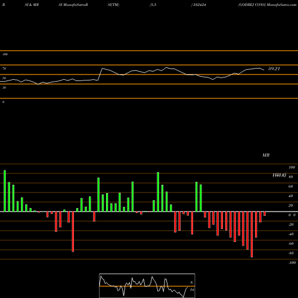298x298 pixels.
Task: Click the 'SI & MR' header text
Action: click(x=32, y=5)
